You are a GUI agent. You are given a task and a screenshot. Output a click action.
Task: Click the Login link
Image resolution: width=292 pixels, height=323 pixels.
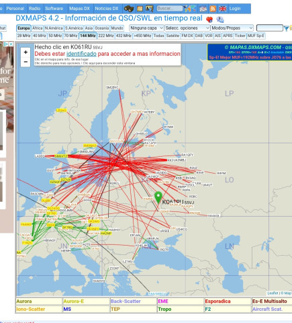pos(235,9)
